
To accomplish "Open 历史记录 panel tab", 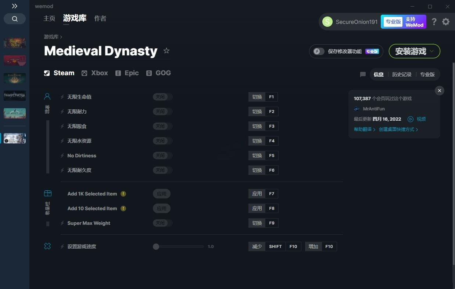I will tap(402, 74).
